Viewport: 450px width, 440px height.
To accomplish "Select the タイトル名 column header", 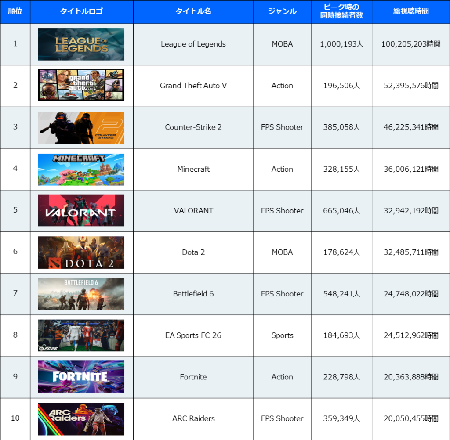I will tap(193, 11).
